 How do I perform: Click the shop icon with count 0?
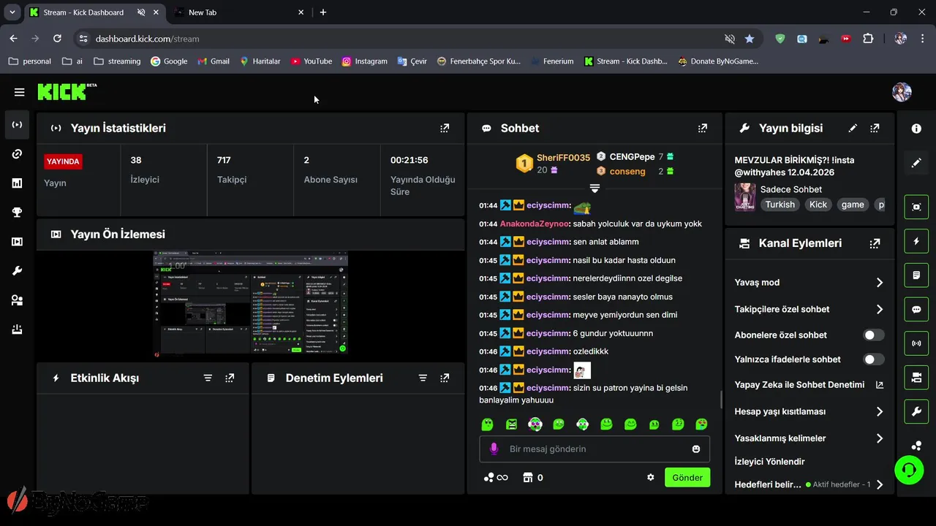click(532, 478)
